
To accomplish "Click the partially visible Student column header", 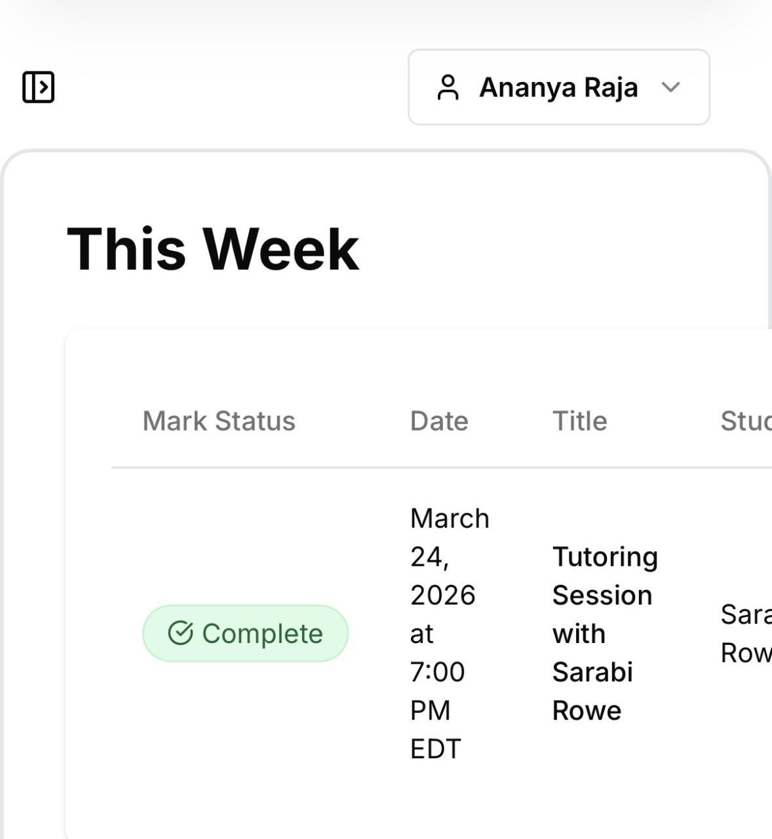I will pos(746,421).
